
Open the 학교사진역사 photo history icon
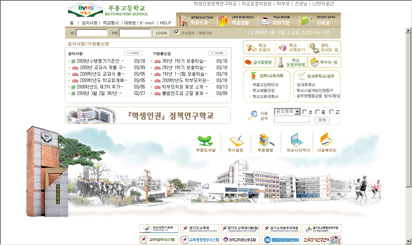[297, 140]
